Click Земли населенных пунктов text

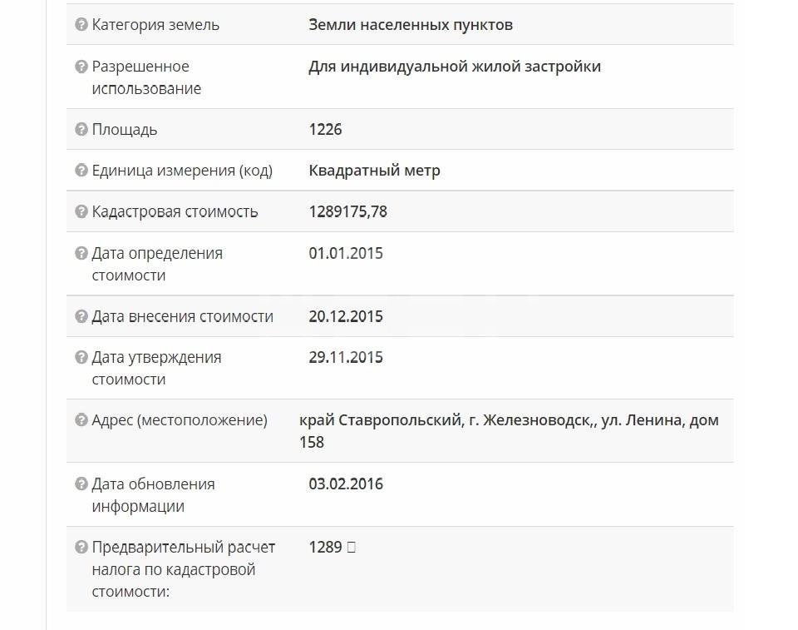click(x=411, y=25)
